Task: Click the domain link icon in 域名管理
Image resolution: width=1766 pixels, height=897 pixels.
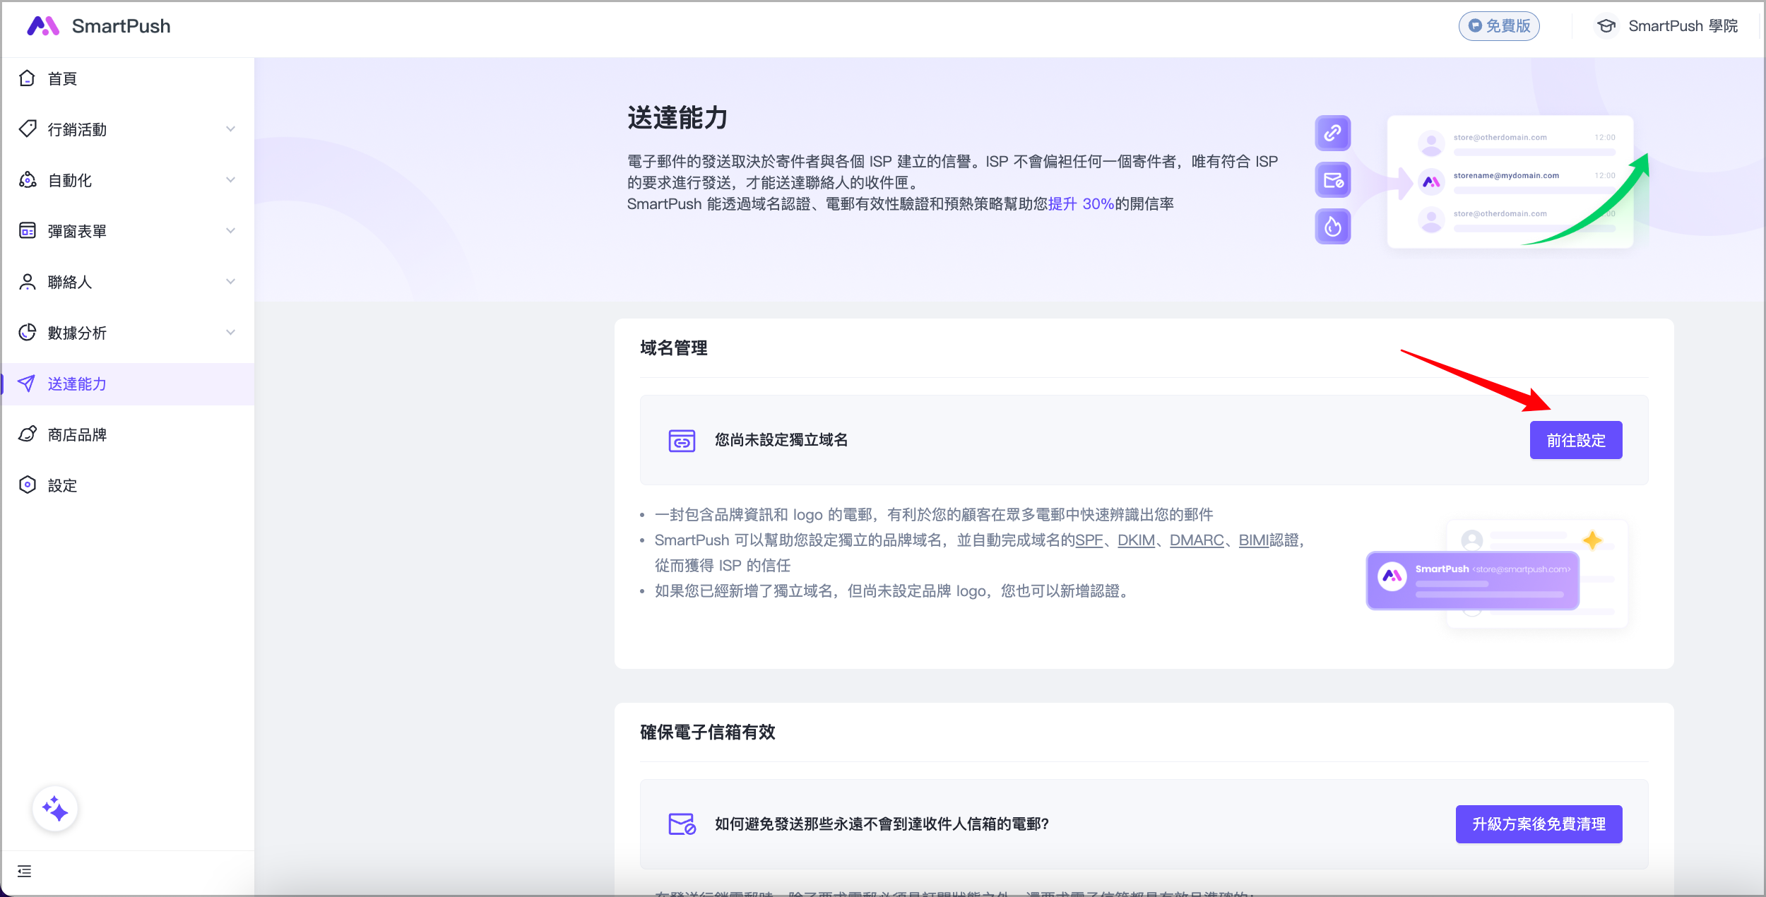Action: [682, 441]
